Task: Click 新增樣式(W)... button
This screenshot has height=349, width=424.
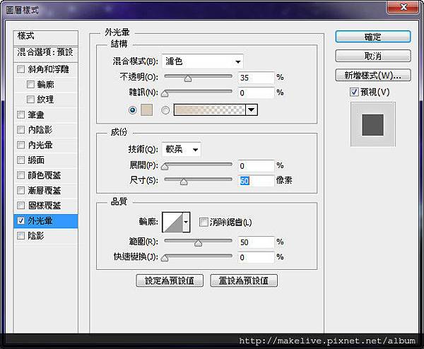Action: tap(373, 75)
